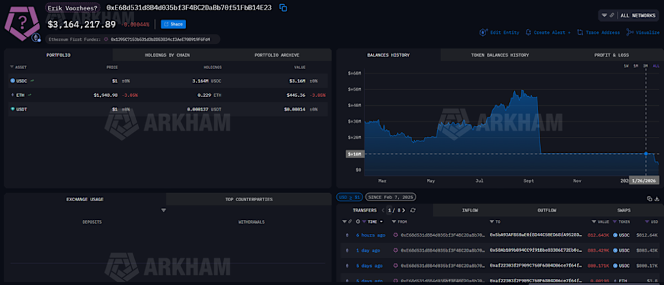Click the blue Share button
This screenshot has width=664, height=285.
[173, 24]
